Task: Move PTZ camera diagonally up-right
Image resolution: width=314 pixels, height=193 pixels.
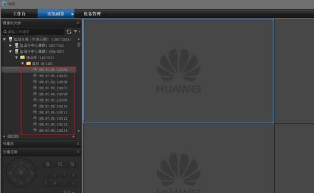Action: 28,166
